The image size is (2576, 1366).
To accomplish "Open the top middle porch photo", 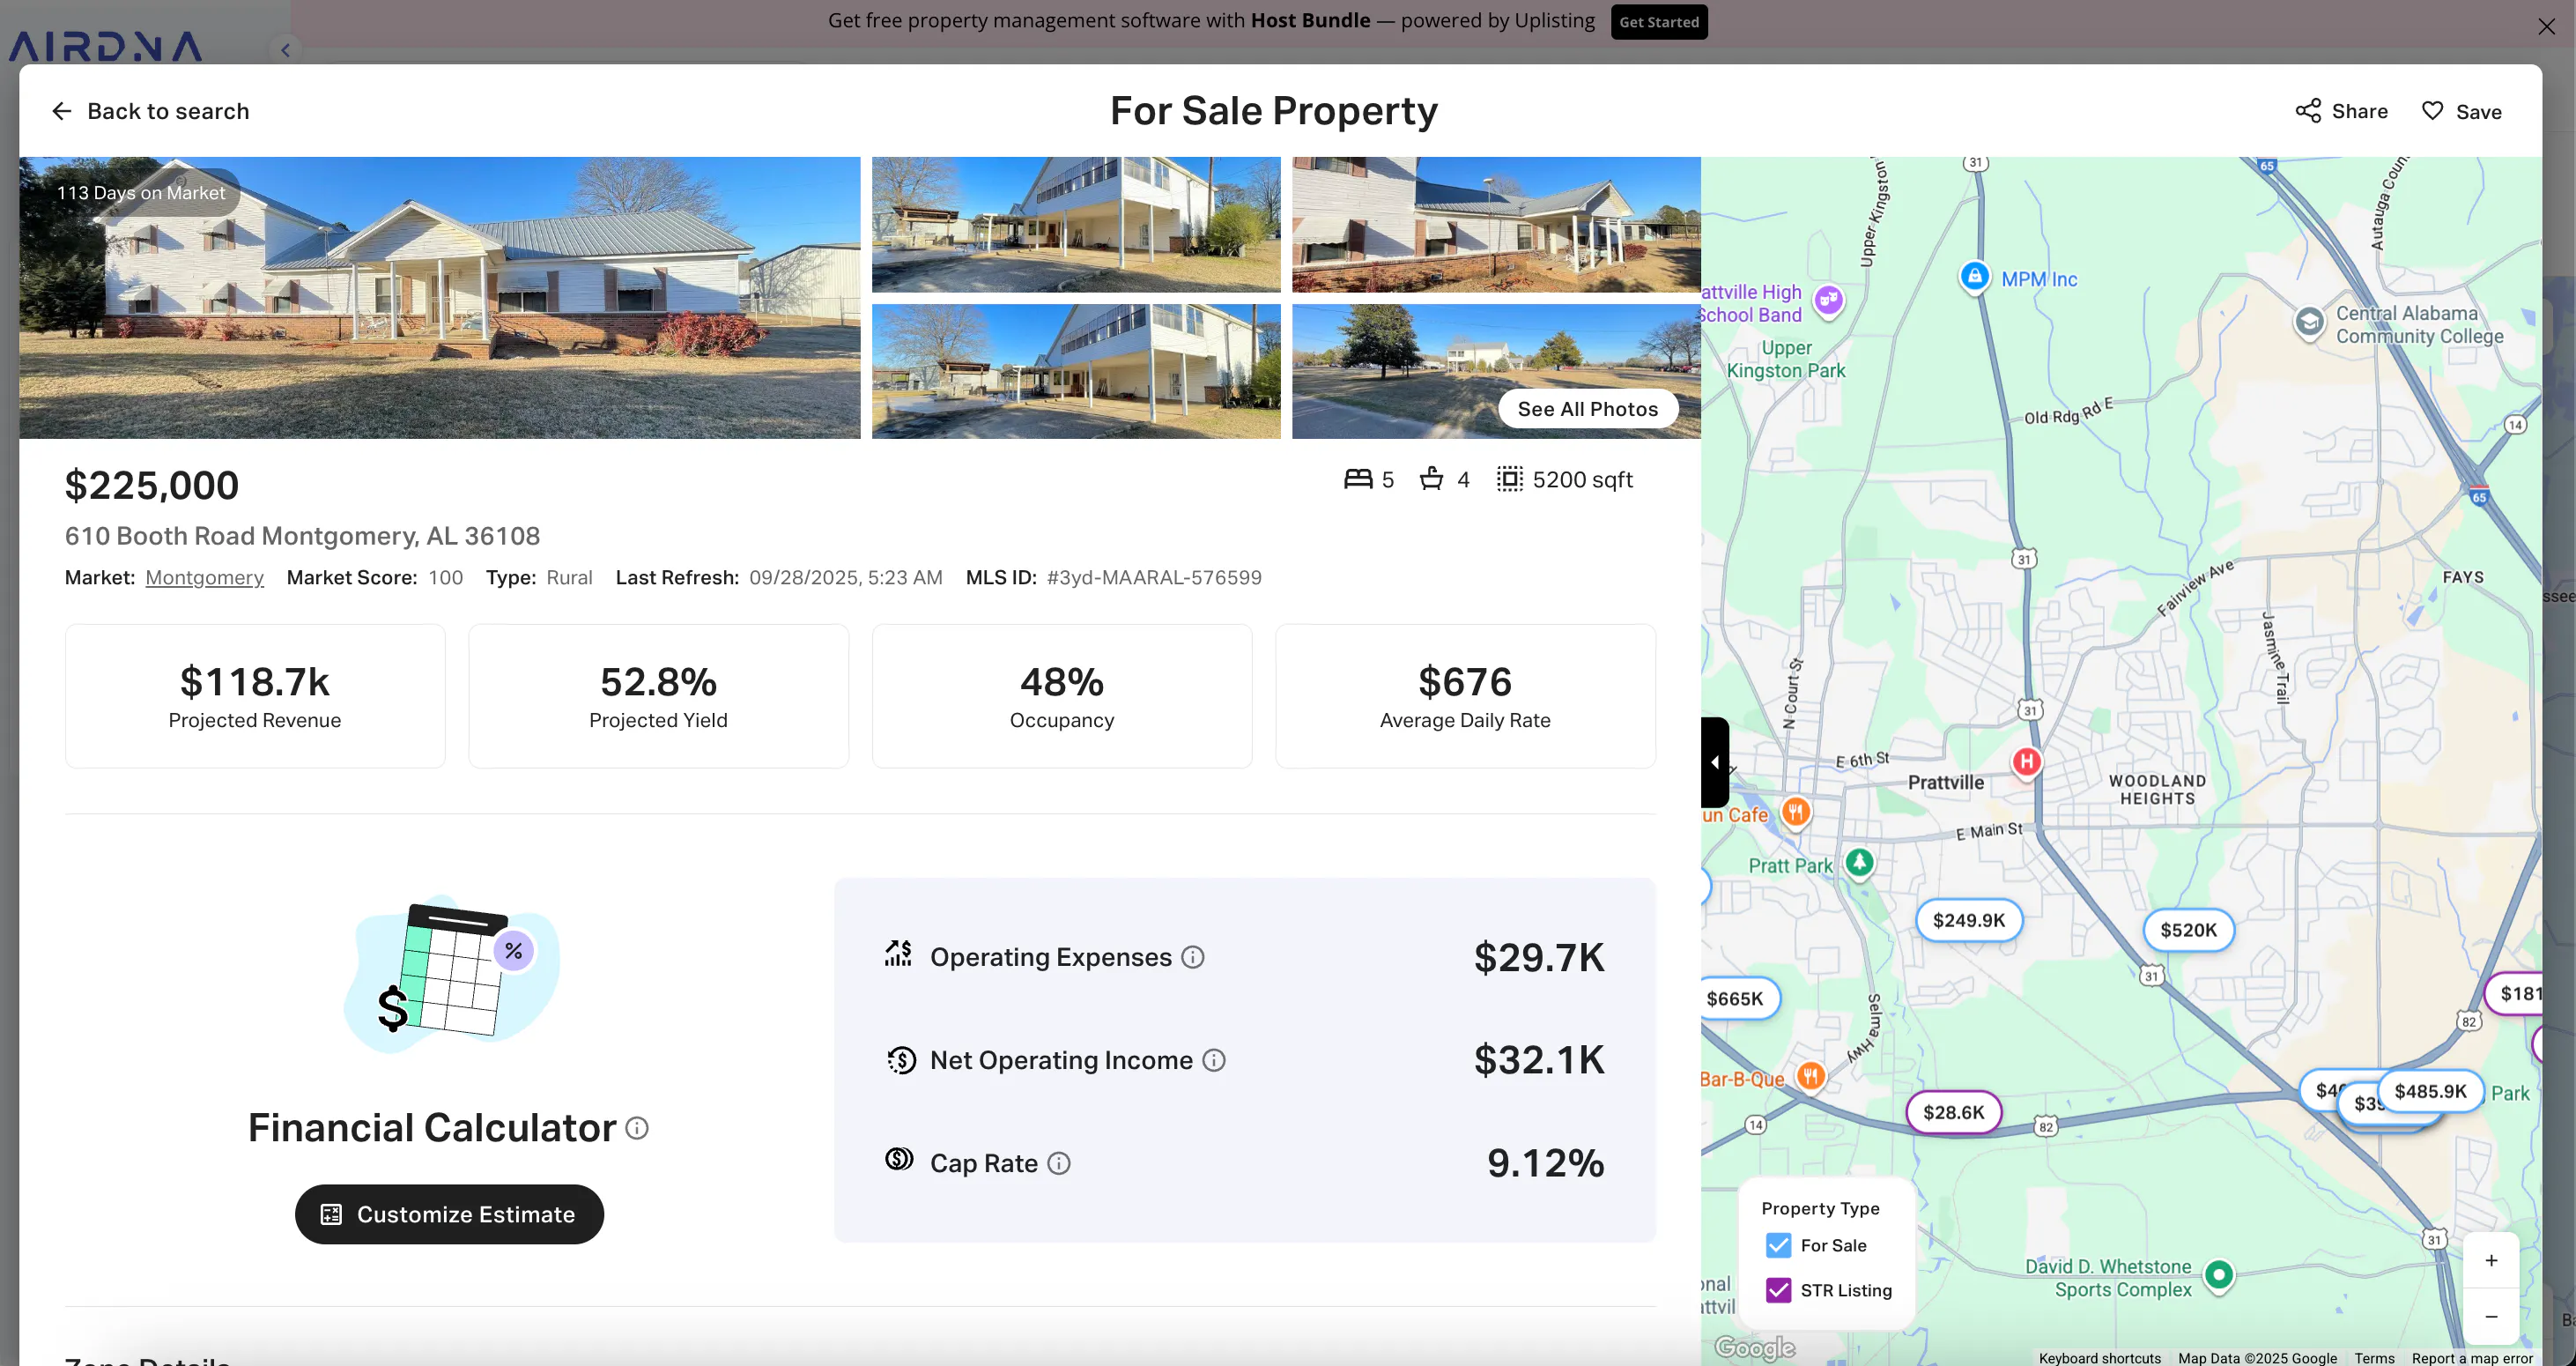I will [1076, 224].
